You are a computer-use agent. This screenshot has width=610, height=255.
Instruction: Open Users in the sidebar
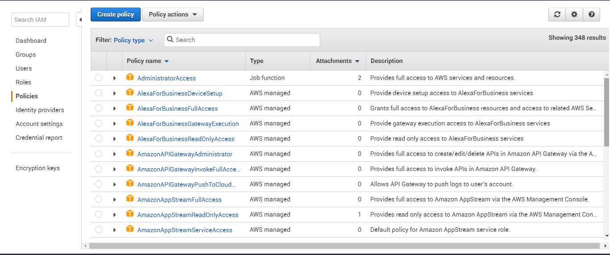pos(24,68)
